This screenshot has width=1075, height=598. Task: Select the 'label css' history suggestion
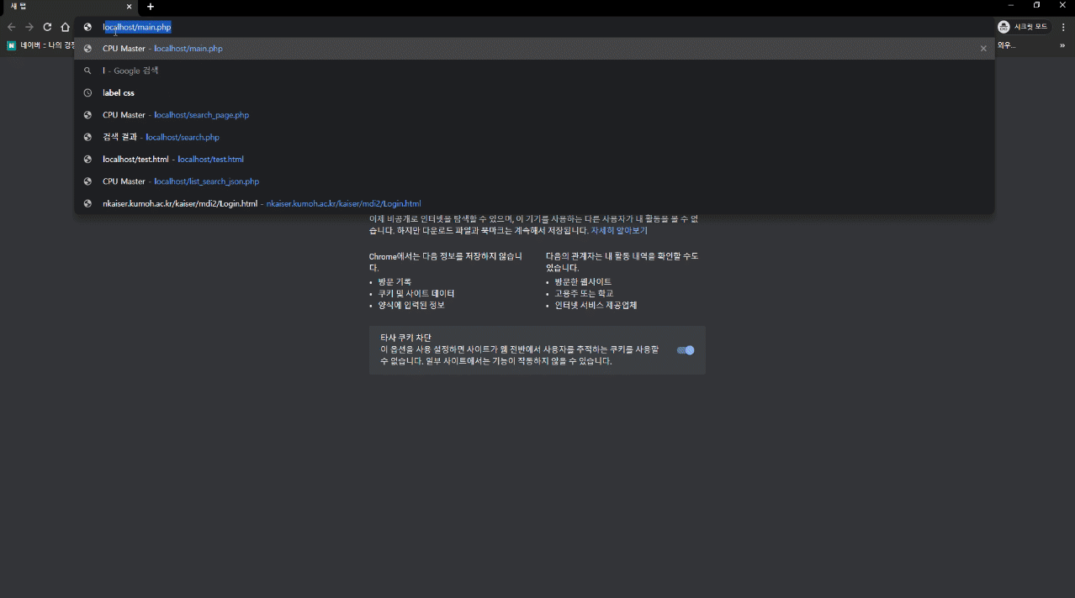tap(119, 93)
